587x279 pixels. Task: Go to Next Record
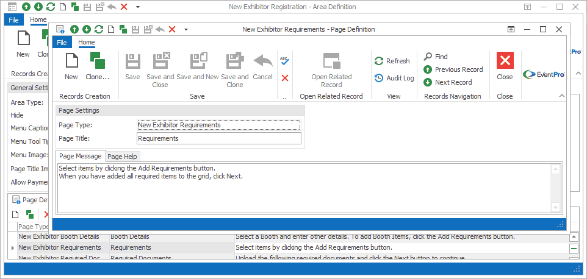(448, 82)
